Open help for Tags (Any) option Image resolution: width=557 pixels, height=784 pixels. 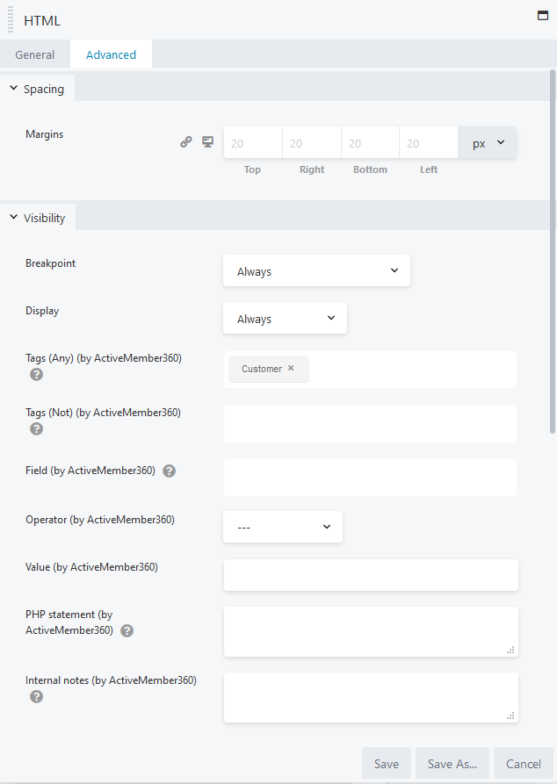[x=35, y=374]
